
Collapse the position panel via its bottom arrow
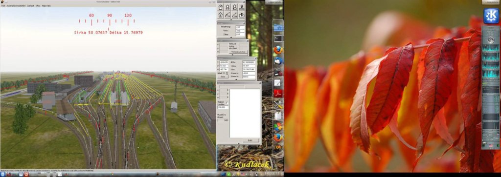pyautogui.click(x=236, y=79)
